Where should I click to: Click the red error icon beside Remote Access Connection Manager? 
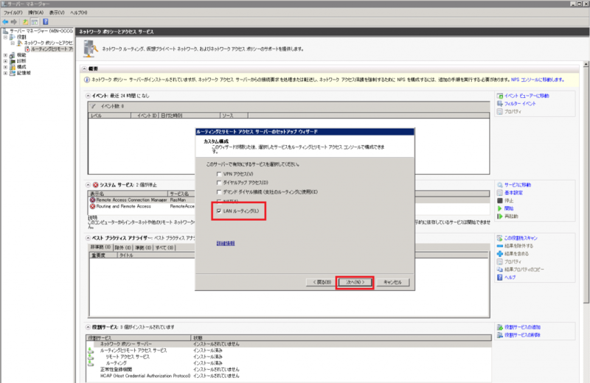click(93, 200)
